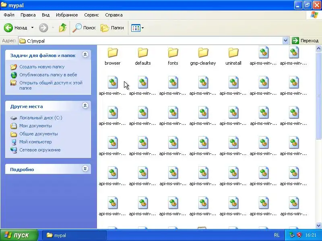322x241 pixels.
Task: Collapse the Другие места panel
Action: point(85,106)
